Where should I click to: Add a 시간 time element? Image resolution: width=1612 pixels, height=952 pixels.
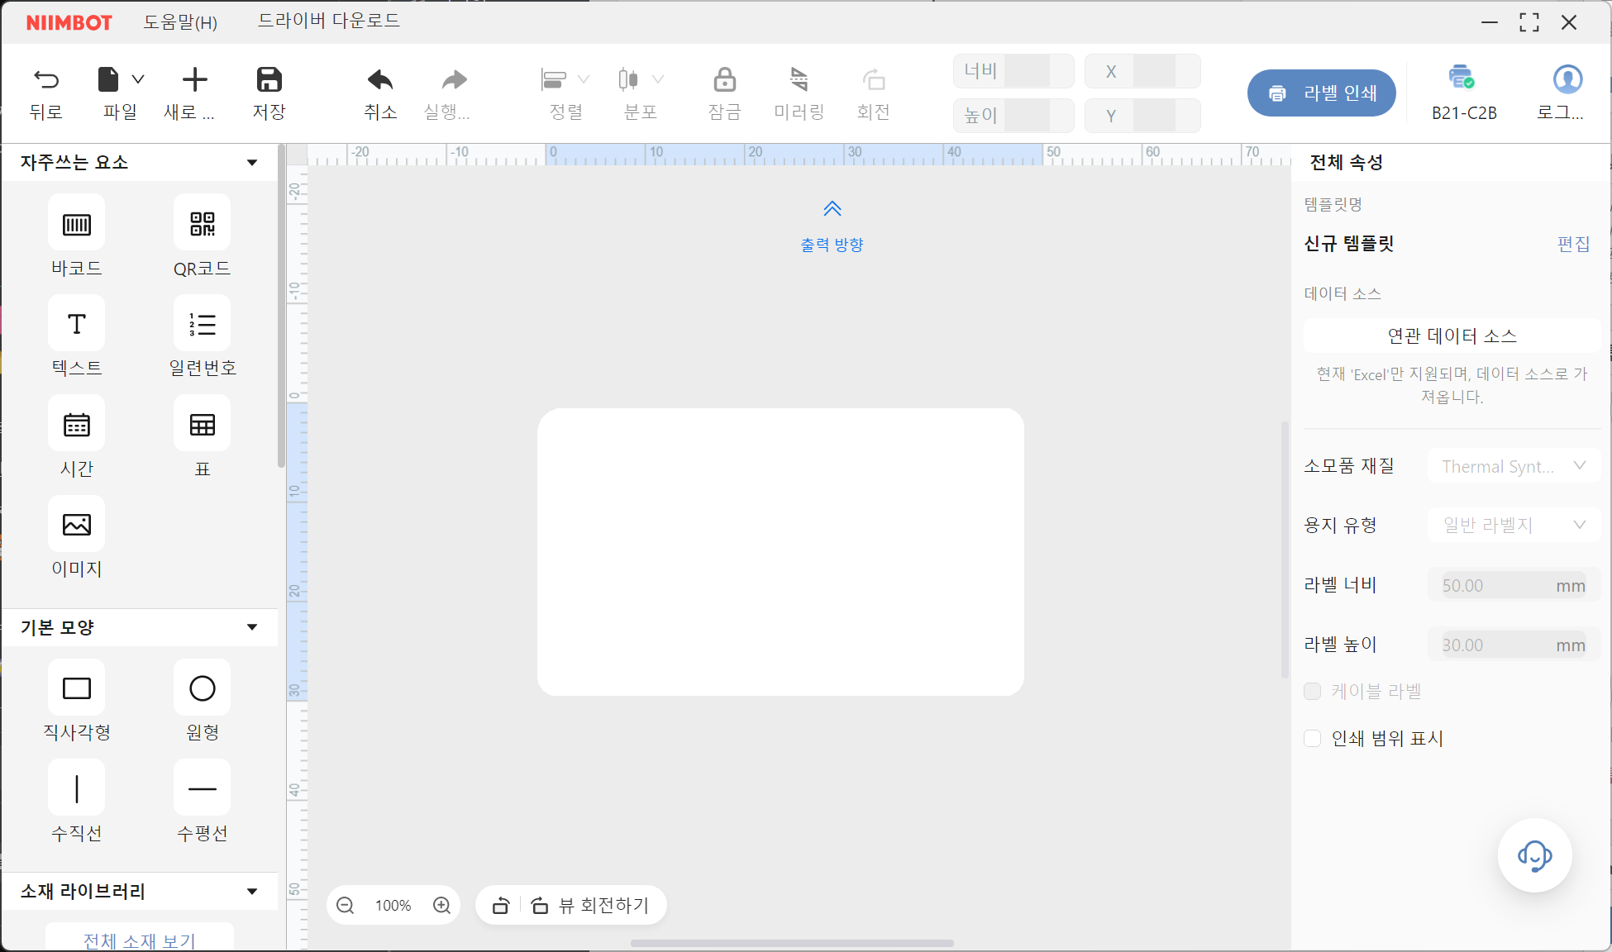coord(76,424)
